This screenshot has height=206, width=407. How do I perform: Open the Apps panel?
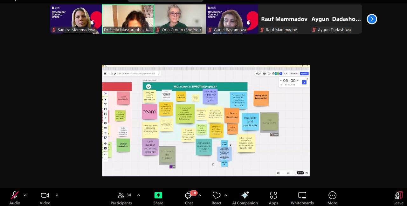273,195
